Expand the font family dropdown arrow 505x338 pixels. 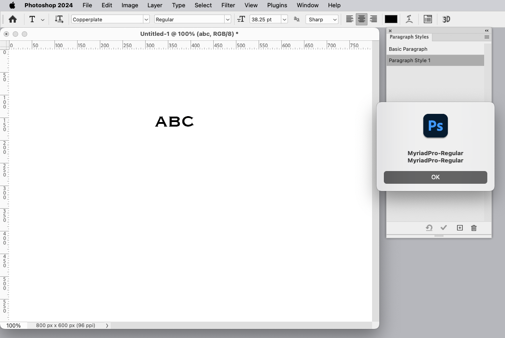[x=146, y=20]
